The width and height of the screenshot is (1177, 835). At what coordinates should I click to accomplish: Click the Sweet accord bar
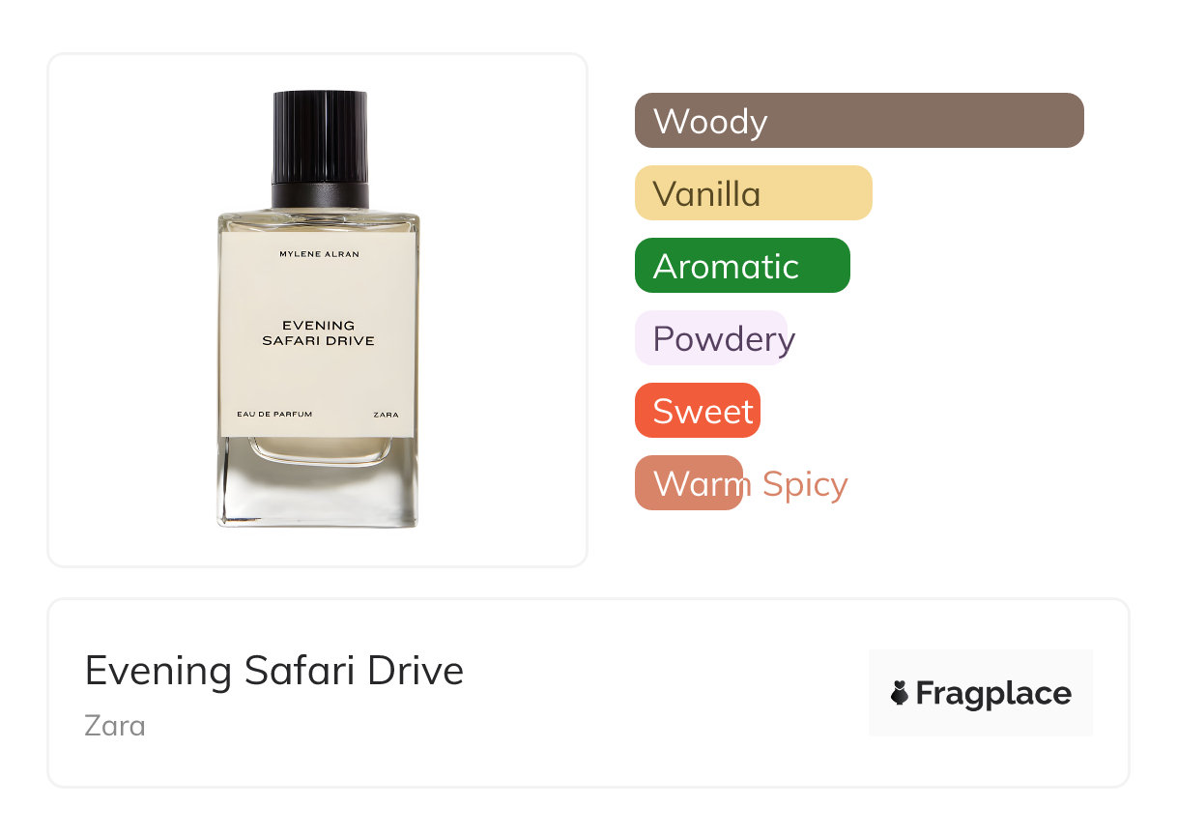(698, 411)
